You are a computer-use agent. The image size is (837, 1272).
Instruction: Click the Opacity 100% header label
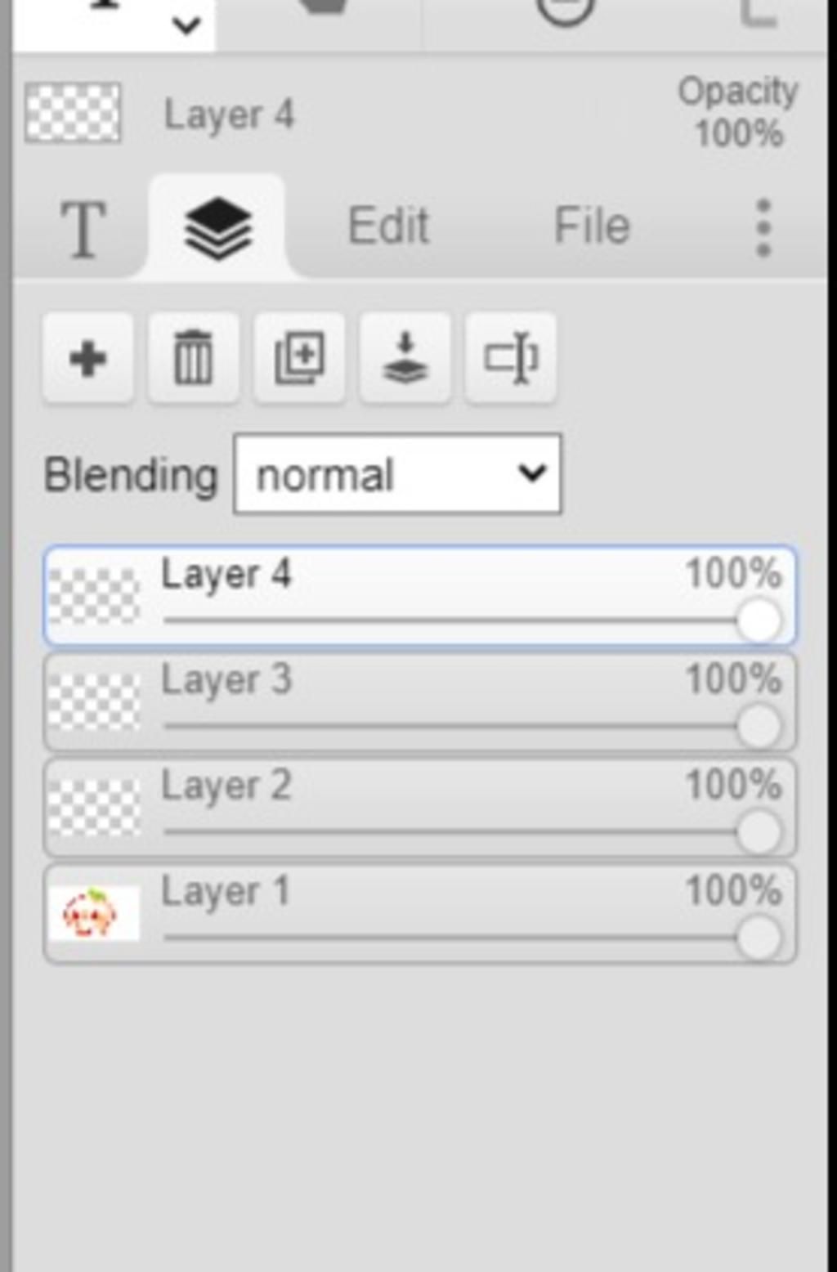pos(738,113)
